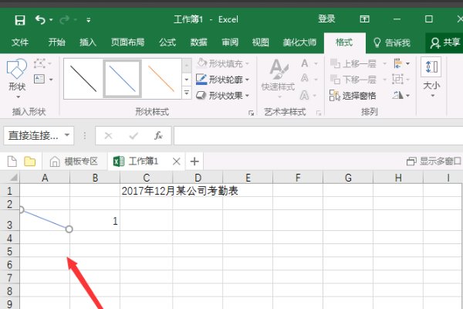Customize the Quick Access Toolbar

(x=88, y=20)
